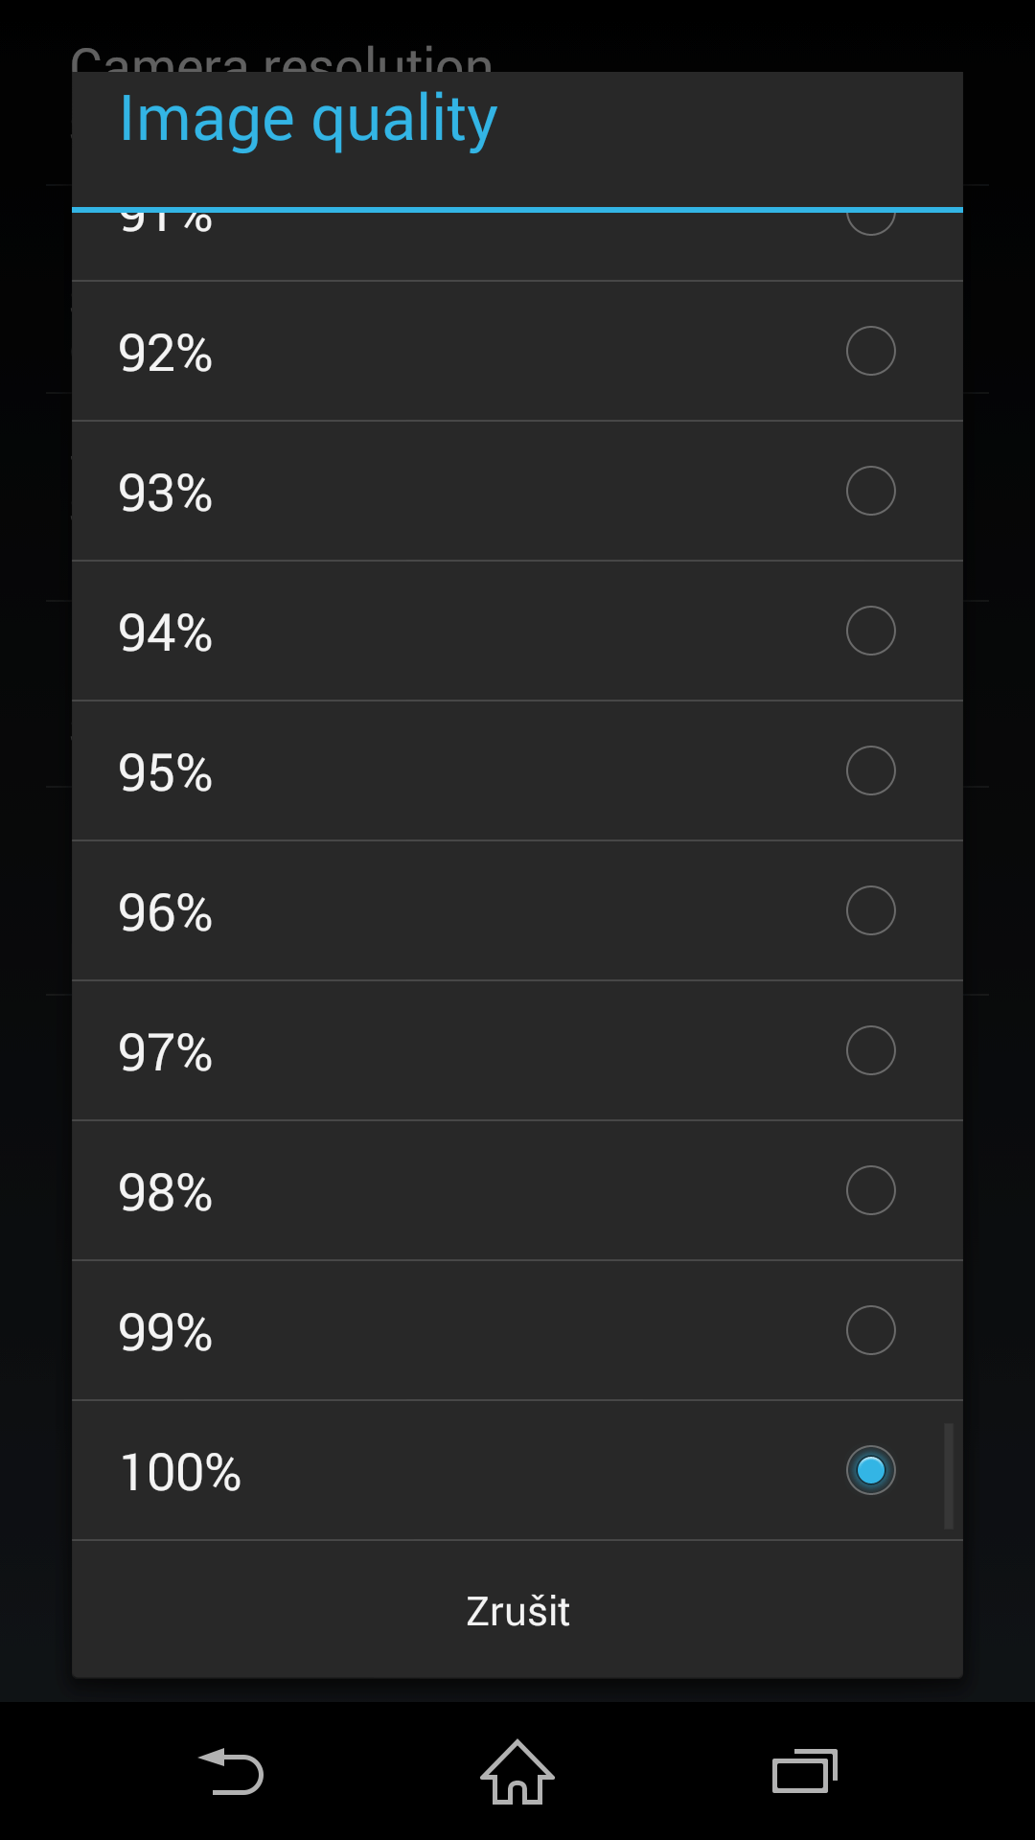Choose the 96% radio button

pos(870,910)
